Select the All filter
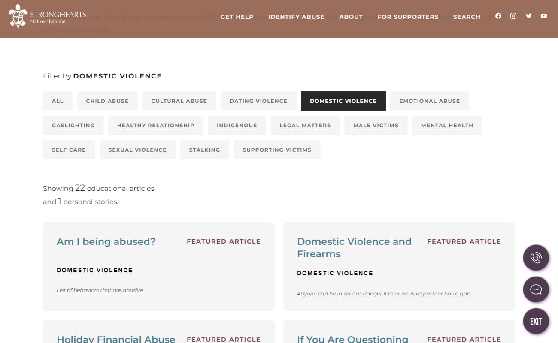558x343 pixels. click(x=58, y=101)
